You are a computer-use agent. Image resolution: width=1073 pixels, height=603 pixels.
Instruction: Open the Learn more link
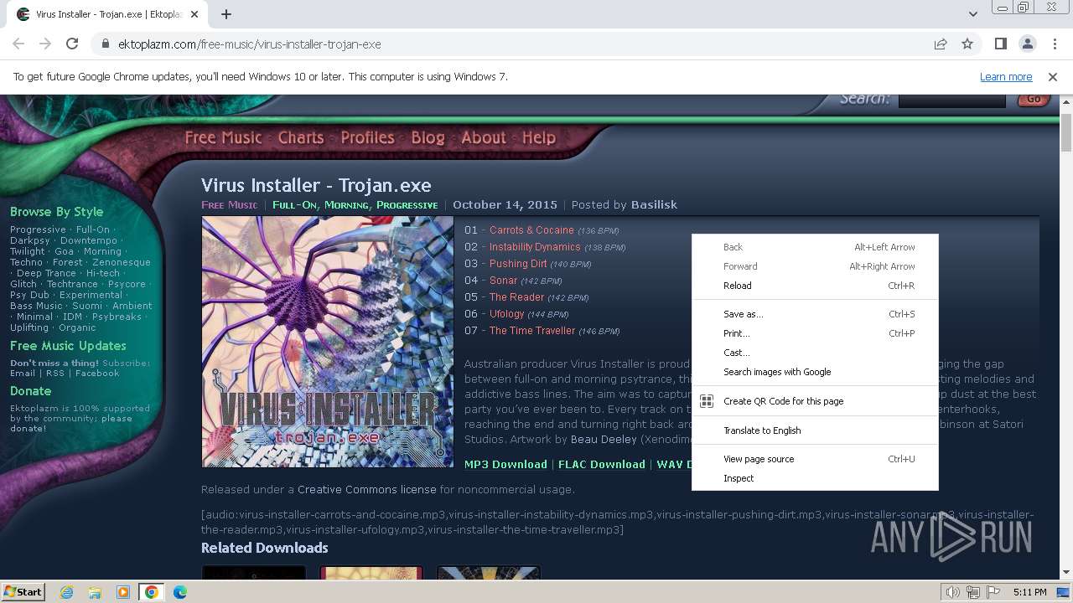(x=1006, y=77)
